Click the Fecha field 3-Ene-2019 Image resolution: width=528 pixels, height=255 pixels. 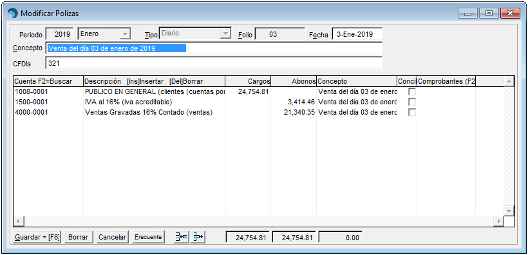(357, 34)
